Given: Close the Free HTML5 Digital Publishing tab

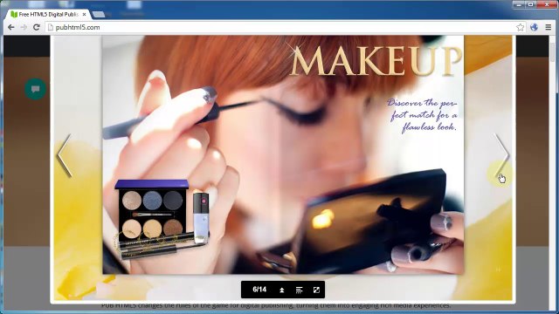Looking at the screenshot, I should 84,14.
